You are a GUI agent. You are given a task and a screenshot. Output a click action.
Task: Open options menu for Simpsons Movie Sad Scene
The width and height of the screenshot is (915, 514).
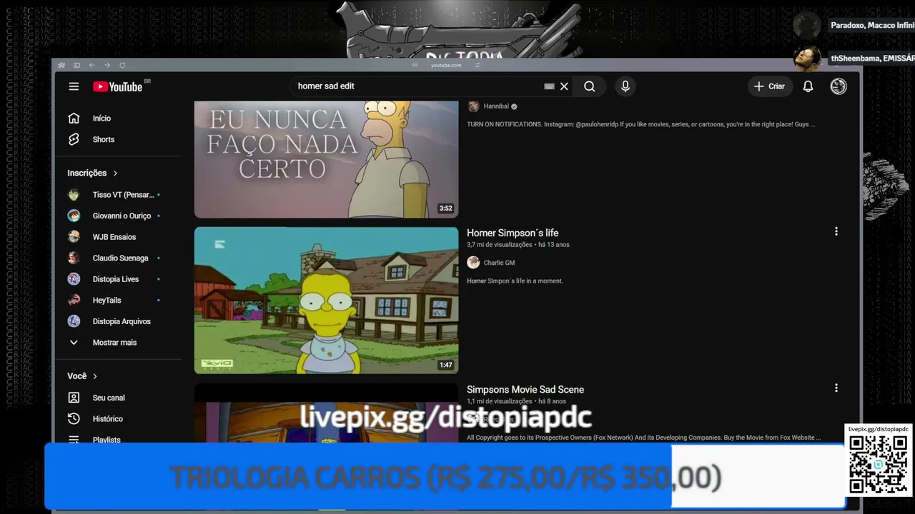click(836, 388)
